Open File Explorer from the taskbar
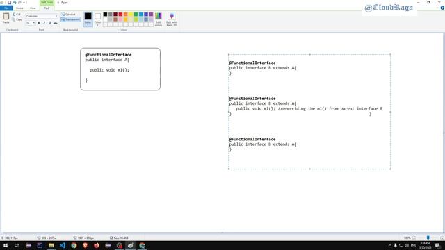 click(51, 245)
